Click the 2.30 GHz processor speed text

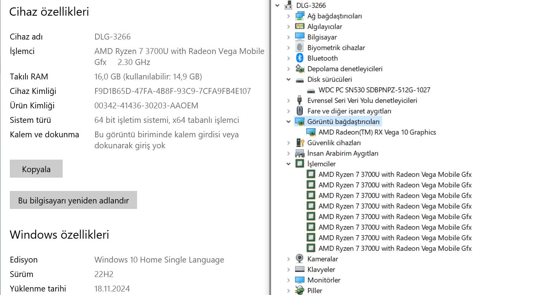coord(134,62)
